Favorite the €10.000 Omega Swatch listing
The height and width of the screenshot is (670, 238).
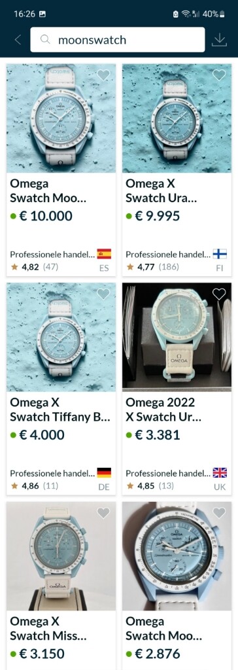tap(103, 75)
